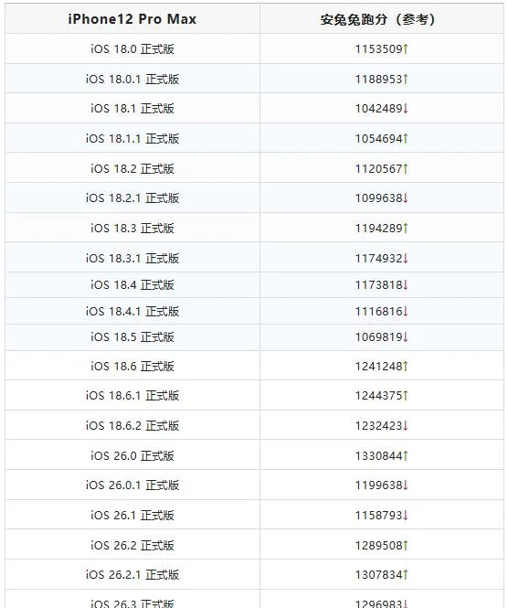Screen dimensions: 508x608
Task: Select the score value 1289508
Action: (379, 545)
